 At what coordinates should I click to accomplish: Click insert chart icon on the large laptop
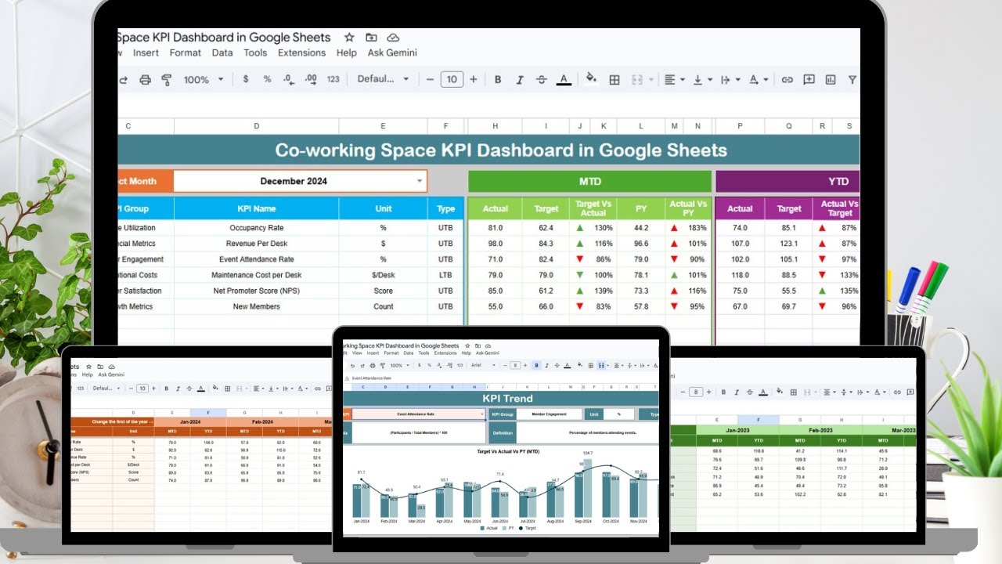tap(831, 79)
